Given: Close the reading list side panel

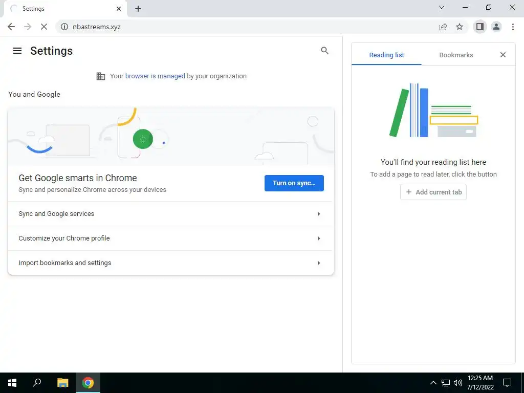Looking at the screenshot, I should point(503,55).
